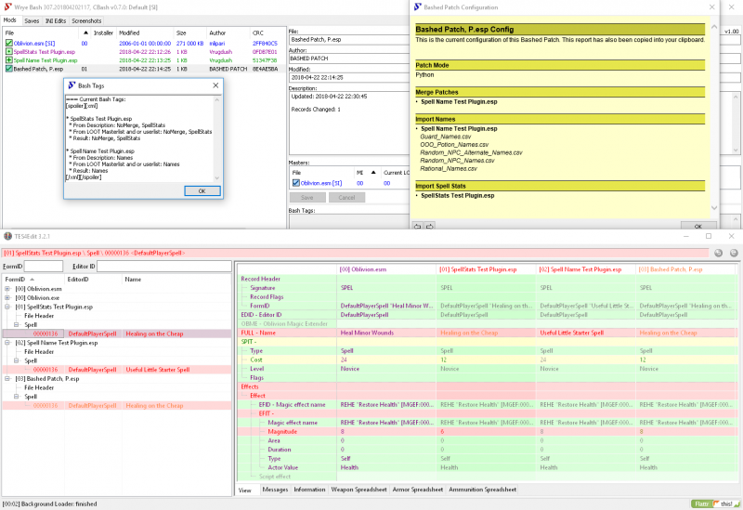This screenshot has width=743, height=510.
Task: Switch to Armor Spreadsheet tab
Action: point(417,490)
